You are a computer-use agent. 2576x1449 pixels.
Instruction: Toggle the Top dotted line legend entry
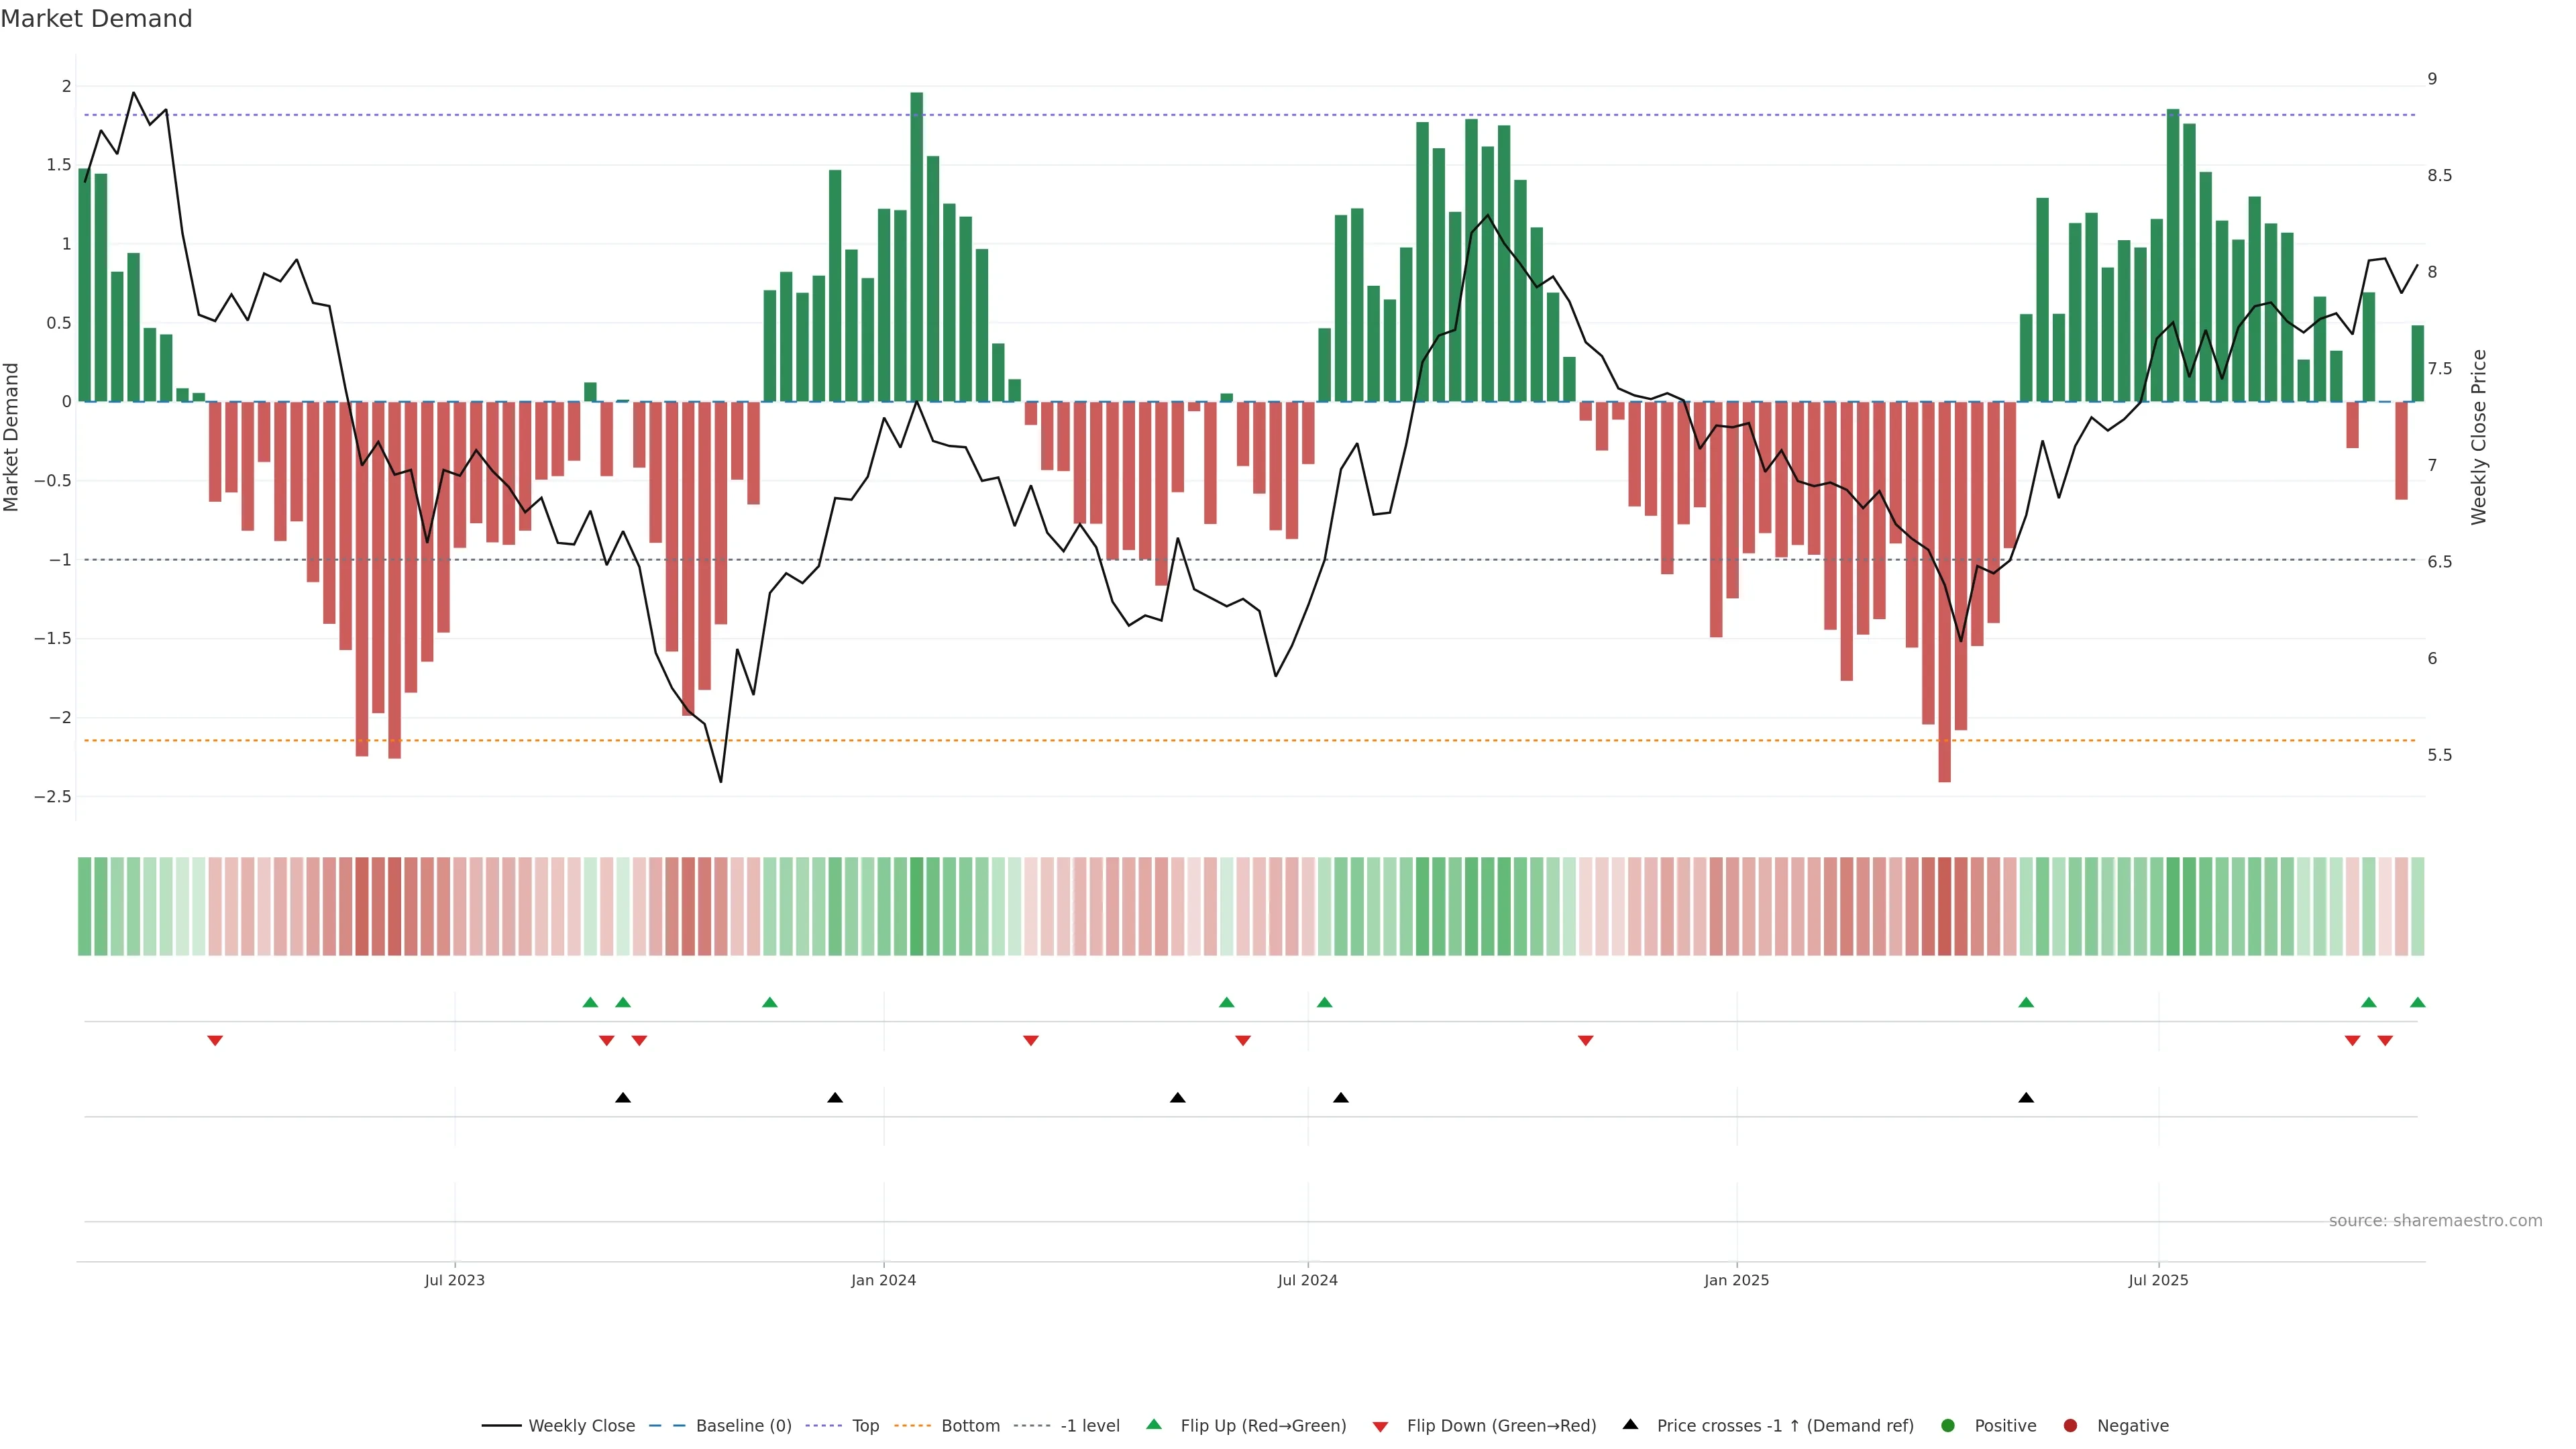click(x=865, y=1425)
